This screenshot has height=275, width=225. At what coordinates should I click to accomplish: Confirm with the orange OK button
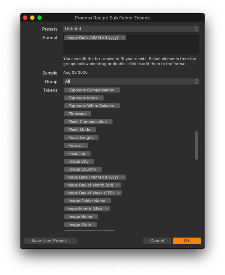click(187, 240)
